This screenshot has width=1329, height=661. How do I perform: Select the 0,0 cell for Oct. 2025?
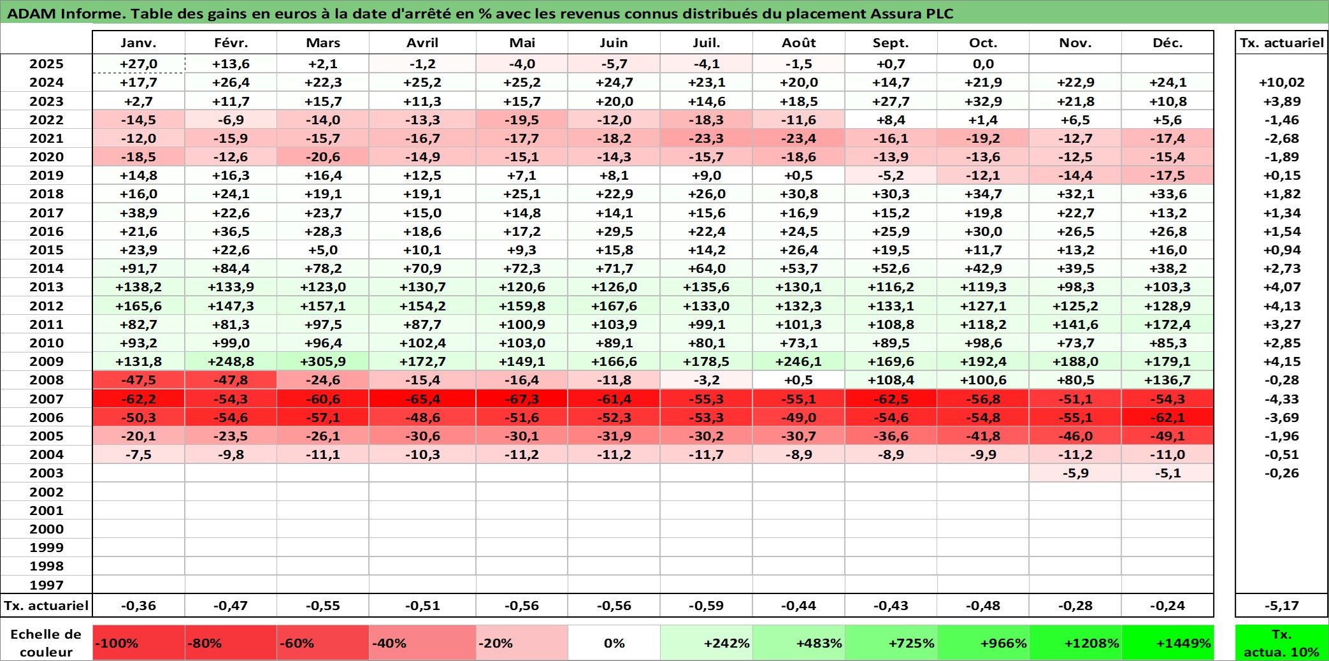click(983, 64)
